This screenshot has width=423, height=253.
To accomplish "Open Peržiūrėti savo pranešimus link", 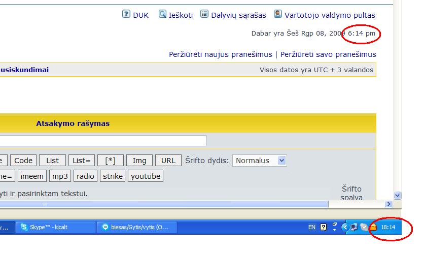I will [x=328, y=54].
